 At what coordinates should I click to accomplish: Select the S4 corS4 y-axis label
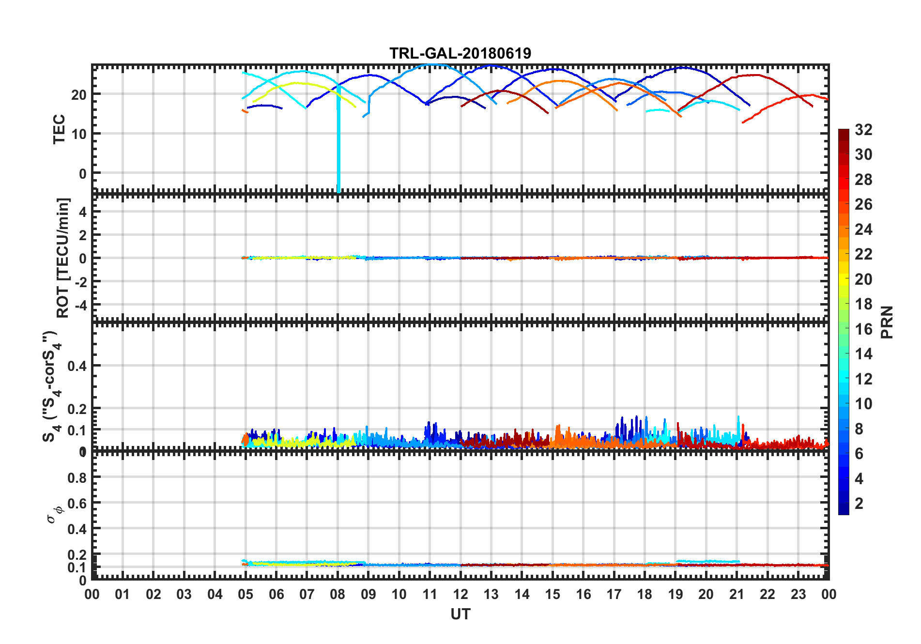click(51, 386)
